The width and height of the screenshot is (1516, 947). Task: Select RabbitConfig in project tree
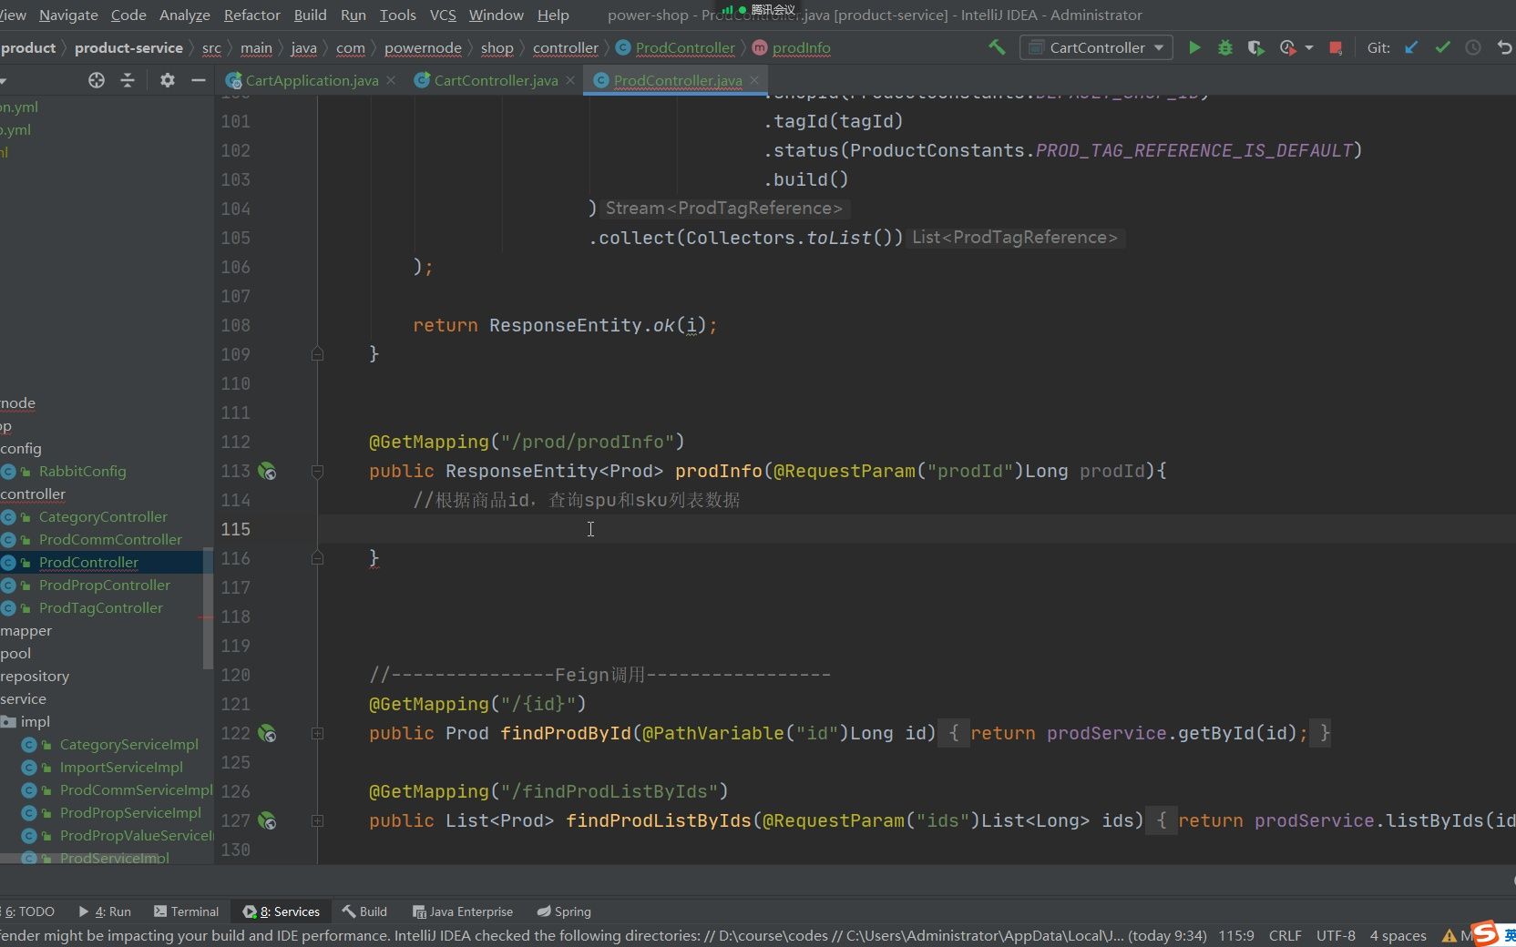pyautogui.click(x=82, y=471)
